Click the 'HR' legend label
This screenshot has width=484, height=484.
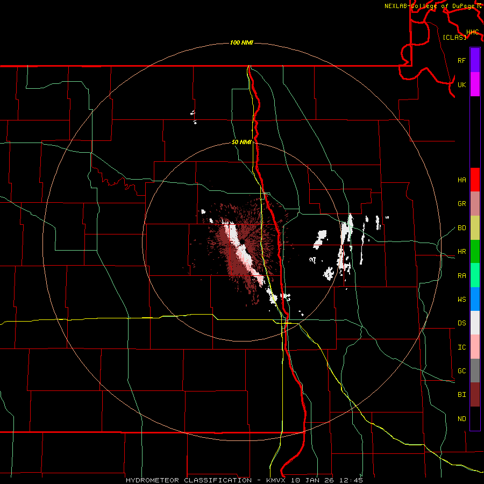(x=461, y=252)
